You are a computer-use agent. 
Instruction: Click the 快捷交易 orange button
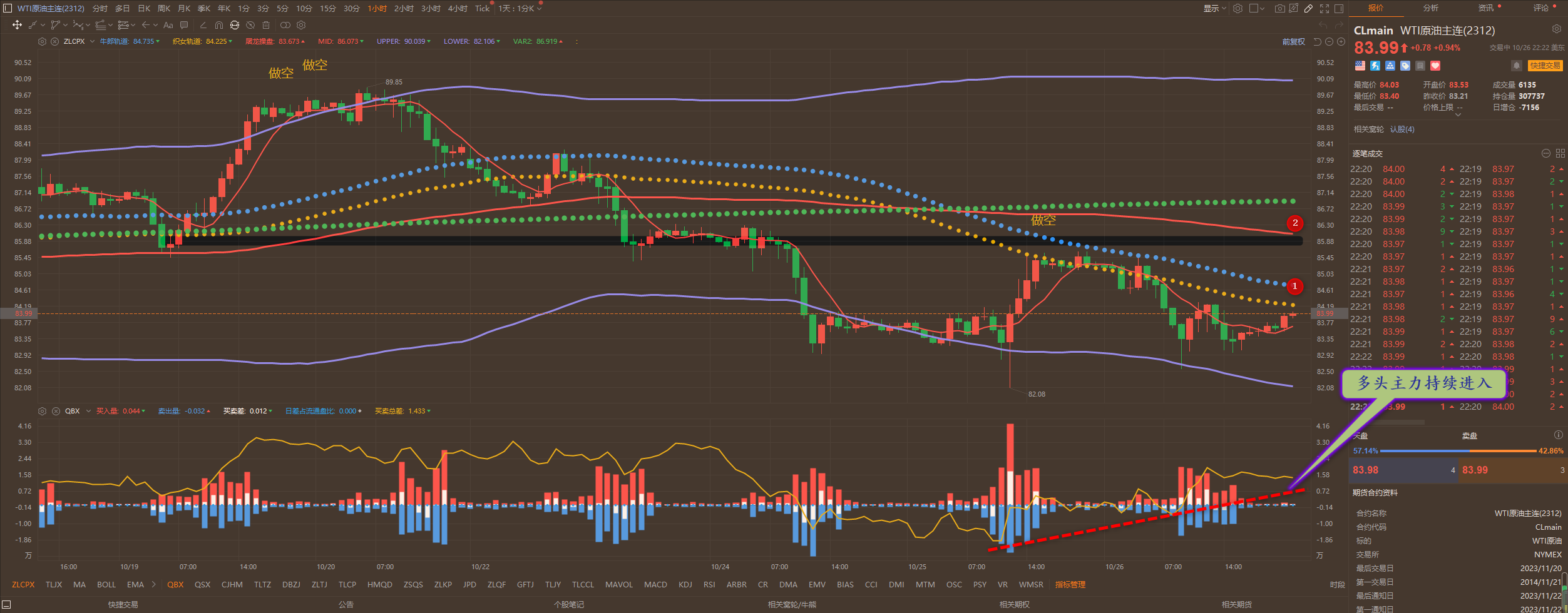(1545, 66)
